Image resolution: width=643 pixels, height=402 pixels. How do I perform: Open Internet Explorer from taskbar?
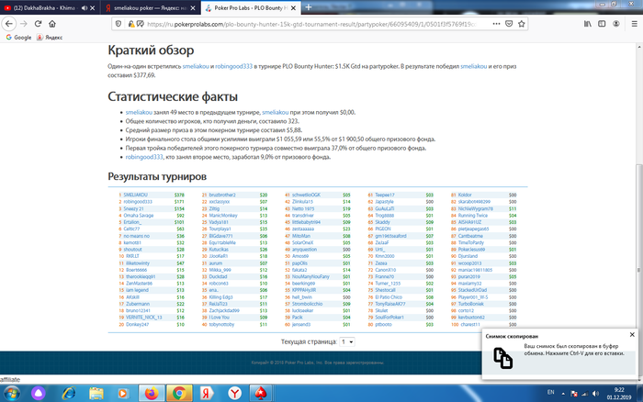point(69,394)
